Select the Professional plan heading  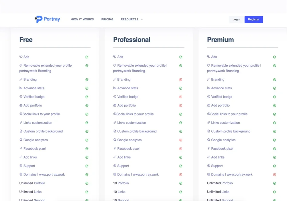[132, 40]
